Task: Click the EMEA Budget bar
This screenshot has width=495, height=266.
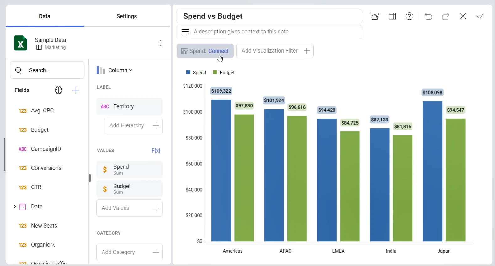Action: 350,186
